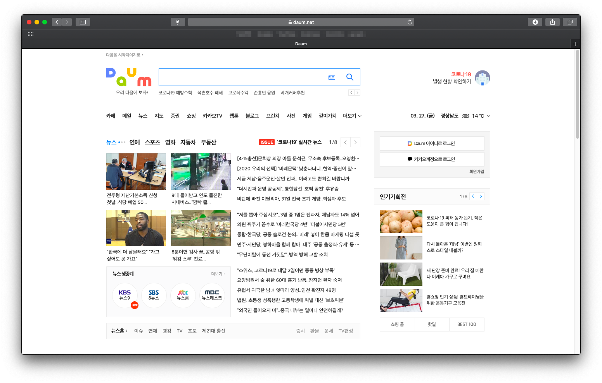This screenshot has height=383, width=602.
Task: Click the reload page icon in address bar
Action: (410, 22)
